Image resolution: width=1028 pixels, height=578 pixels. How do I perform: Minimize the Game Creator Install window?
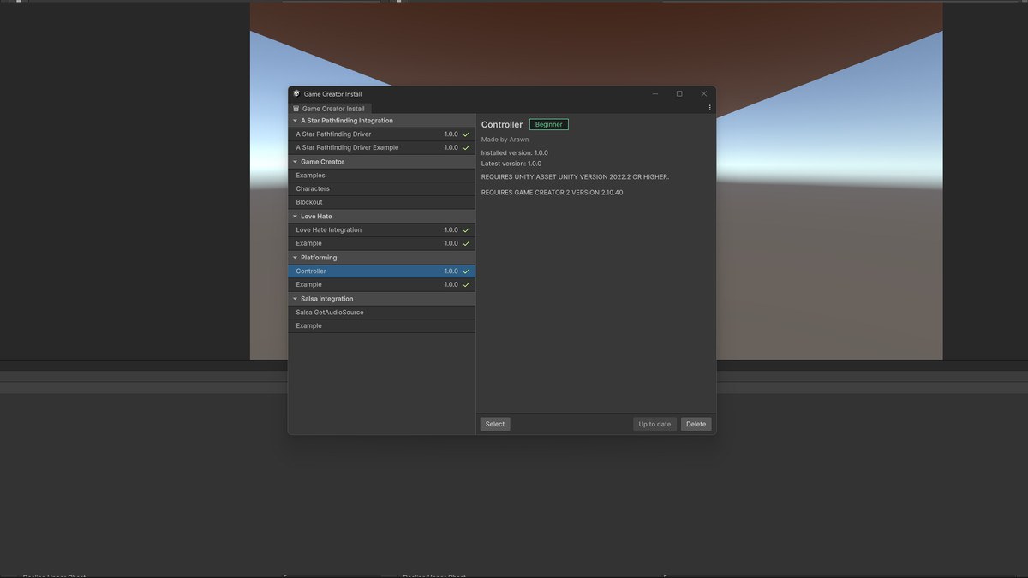click(x=655, y=94)
